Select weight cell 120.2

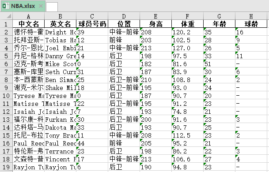click(x=187, y=32)
